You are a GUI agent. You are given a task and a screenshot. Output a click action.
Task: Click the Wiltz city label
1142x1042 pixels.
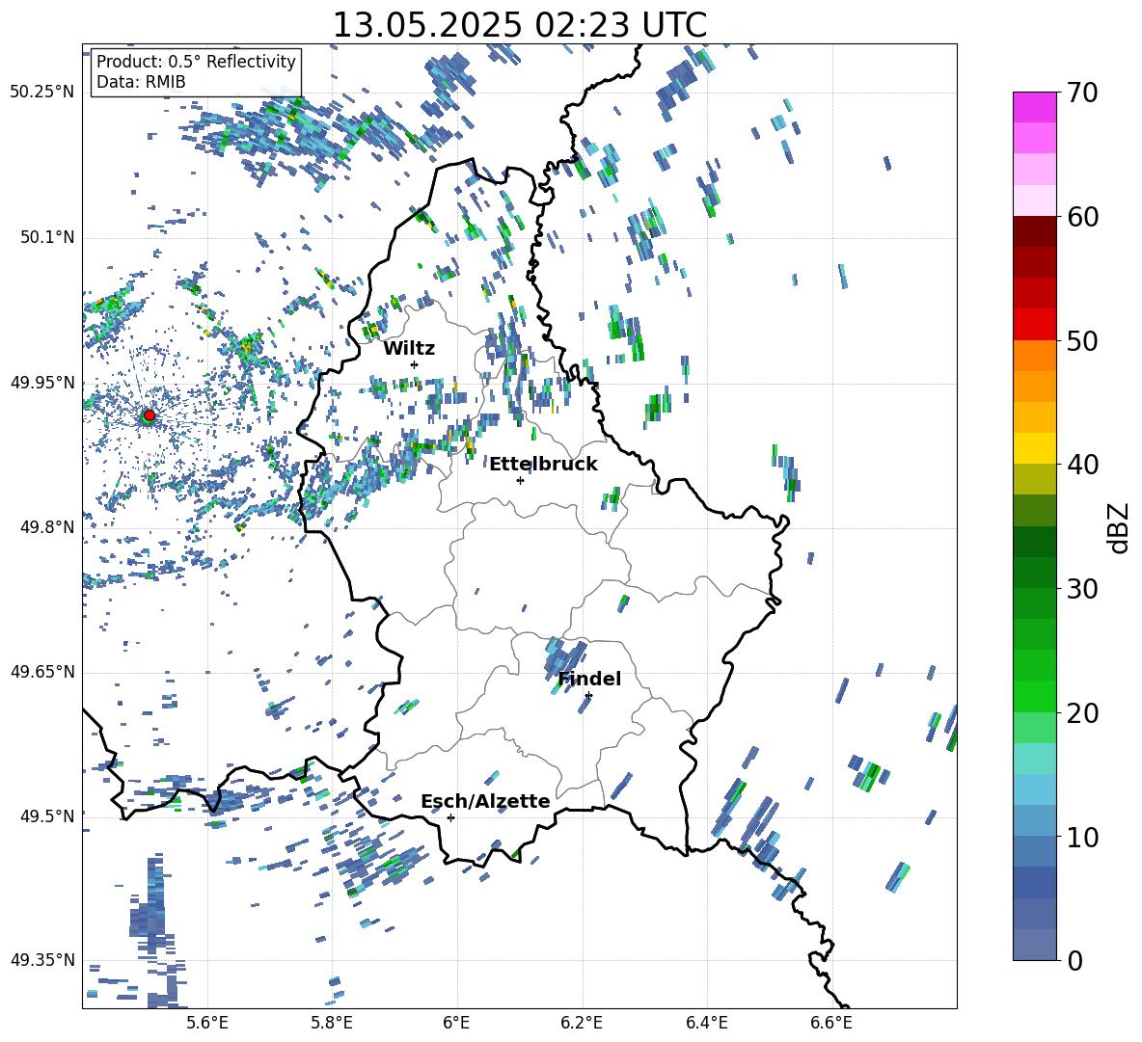pos(409,349)
